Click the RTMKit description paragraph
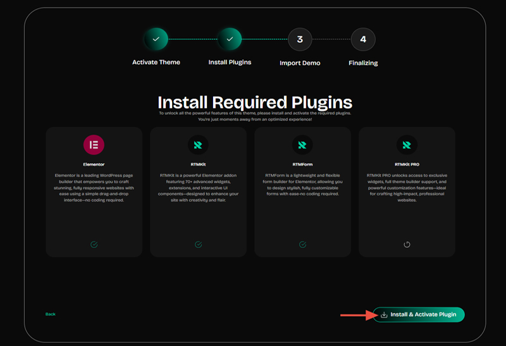This screenshot has width=506, height=346. pos(198,188)
